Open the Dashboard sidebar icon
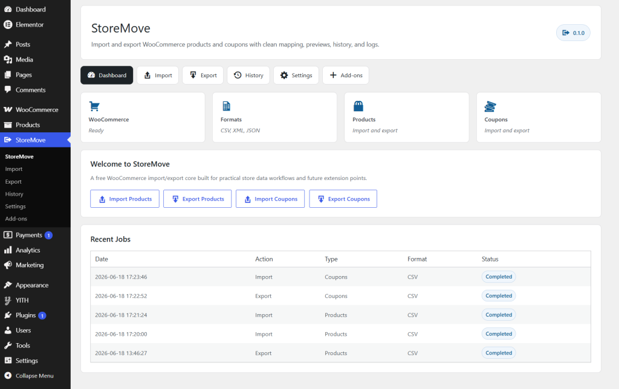The height and width of the screenshot is (389, 619). (8, 9)
